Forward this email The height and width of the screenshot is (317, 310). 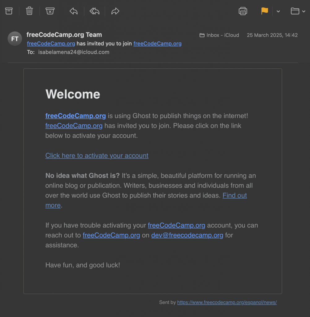(115, 11)
